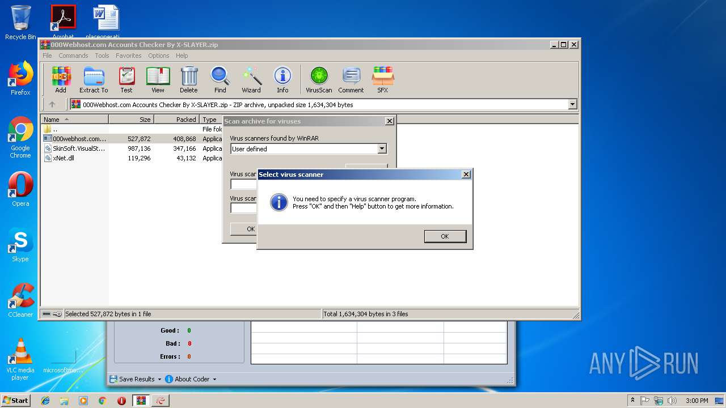Click the Test archive icon
The height and width of the screenshot is (408, 726).
[126, 79]
